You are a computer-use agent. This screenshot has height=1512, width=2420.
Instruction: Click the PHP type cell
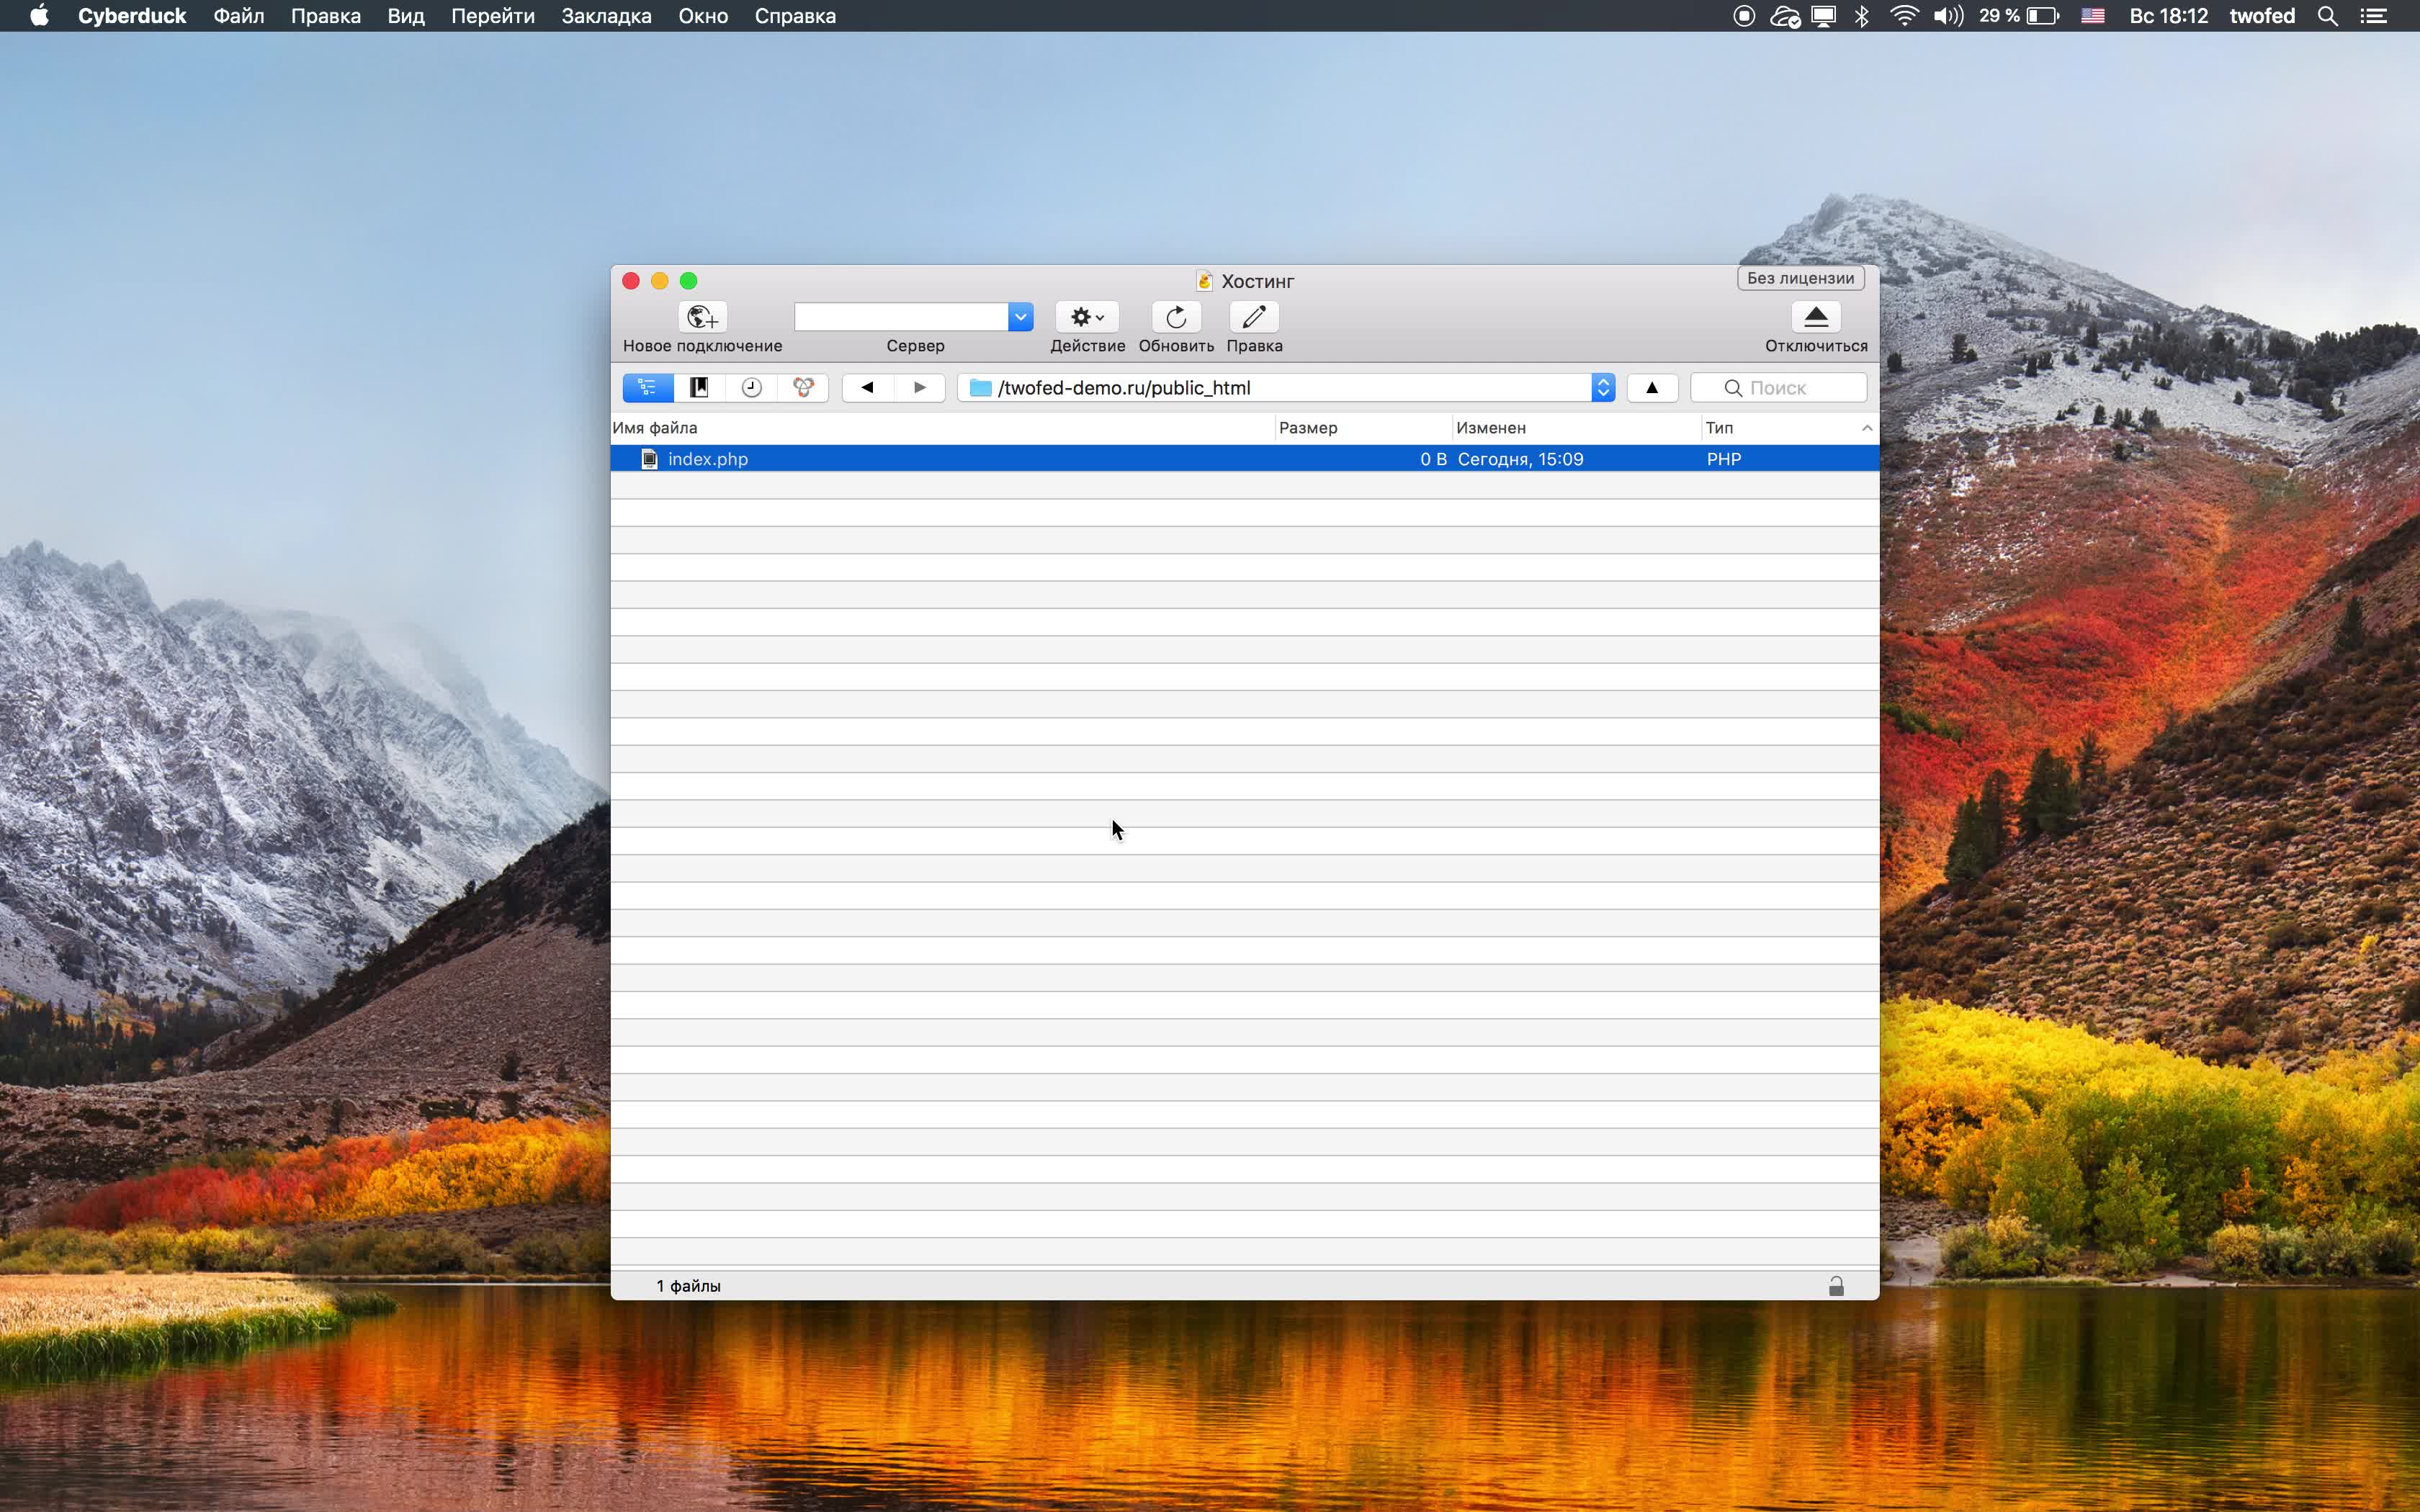point(1724,459)
